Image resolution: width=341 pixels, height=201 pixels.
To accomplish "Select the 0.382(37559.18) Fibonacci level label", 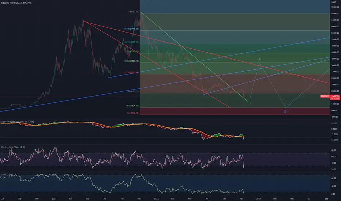I will tap(131, 61).
